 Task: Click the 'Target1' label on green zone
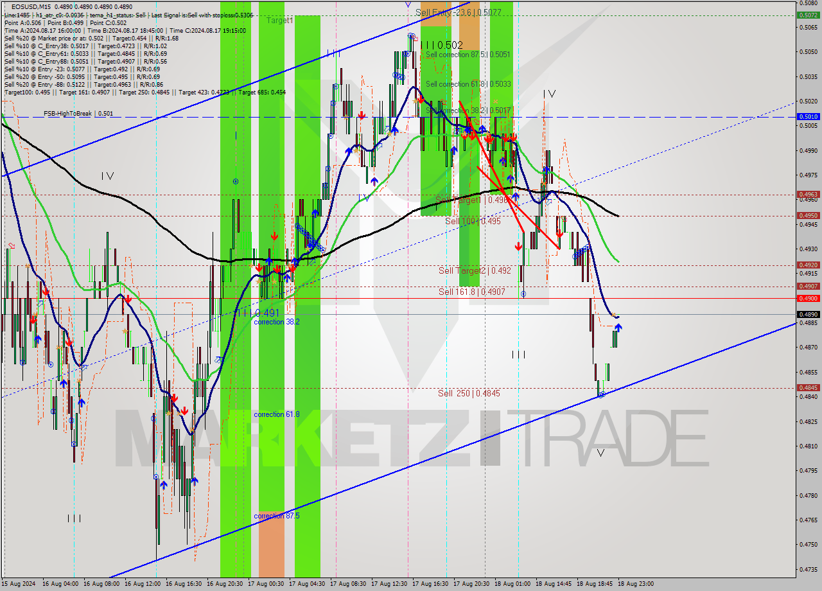[x=280, y=21]
